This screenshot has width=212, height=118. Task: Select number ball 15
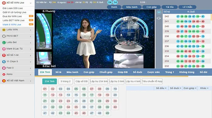coord(76,95)
